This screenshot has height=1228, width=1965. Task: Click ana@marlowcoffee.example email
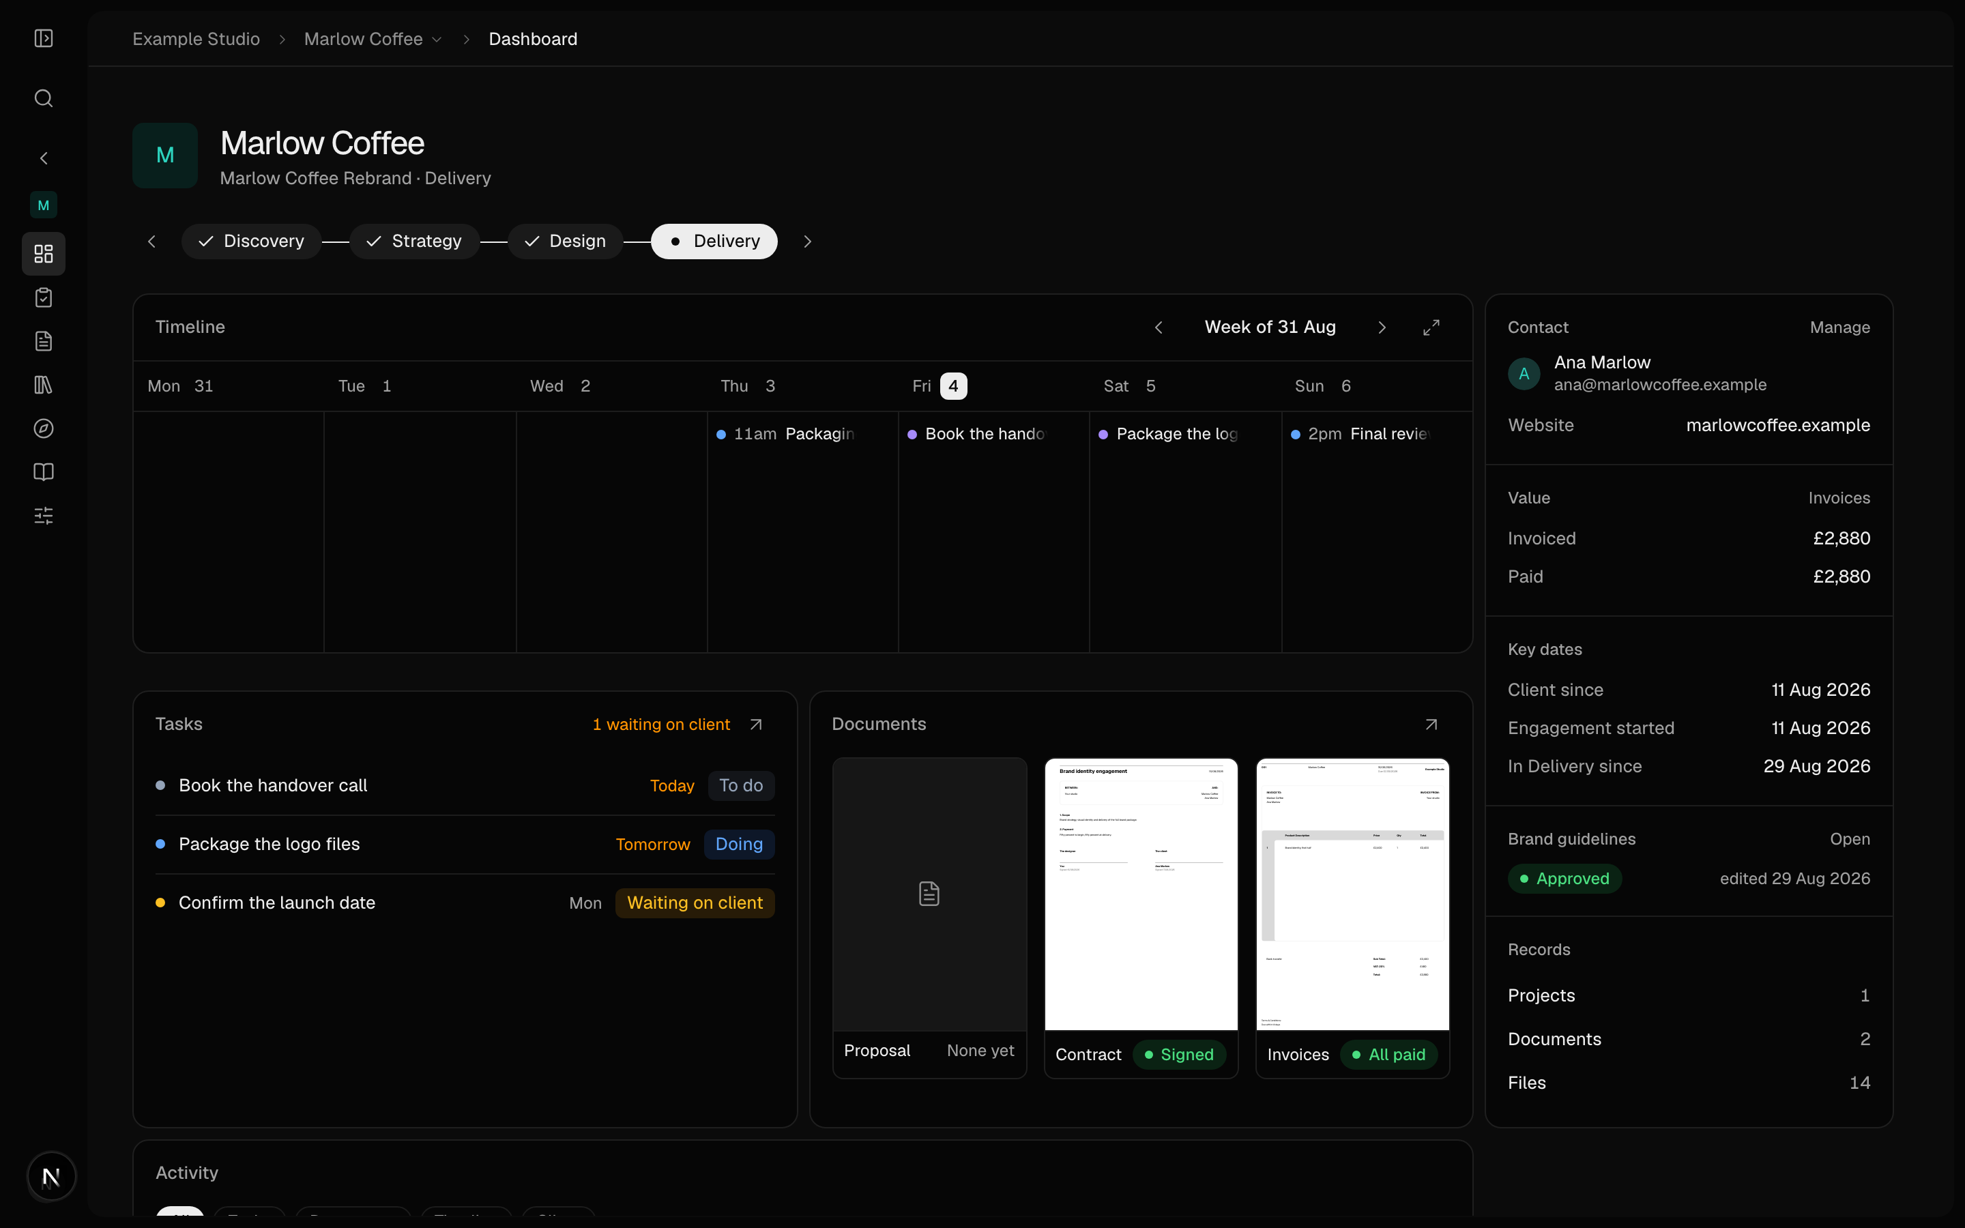[1660, 385]
